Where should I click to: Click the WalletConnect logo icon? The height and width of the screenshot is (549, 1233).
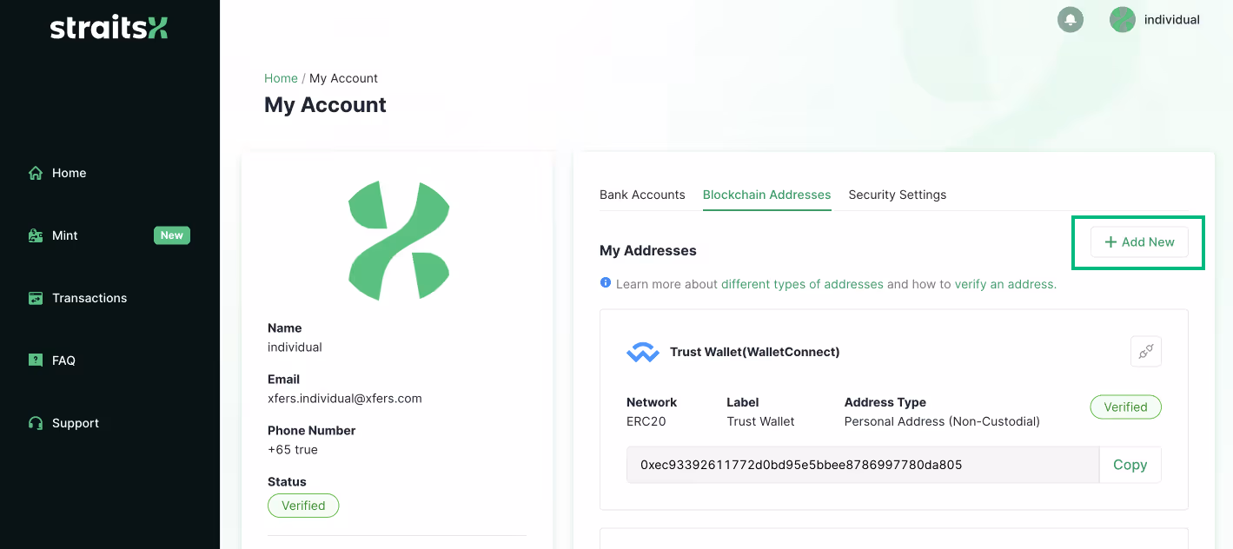[643, 352]
